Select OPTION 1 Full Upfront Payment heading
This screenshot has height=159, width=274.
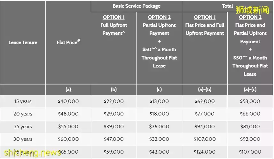tap(114, 25)
